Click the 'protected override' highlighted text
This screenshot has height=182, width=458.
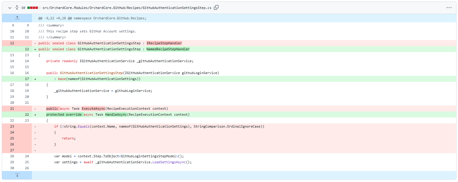click(x=65, y=114)
